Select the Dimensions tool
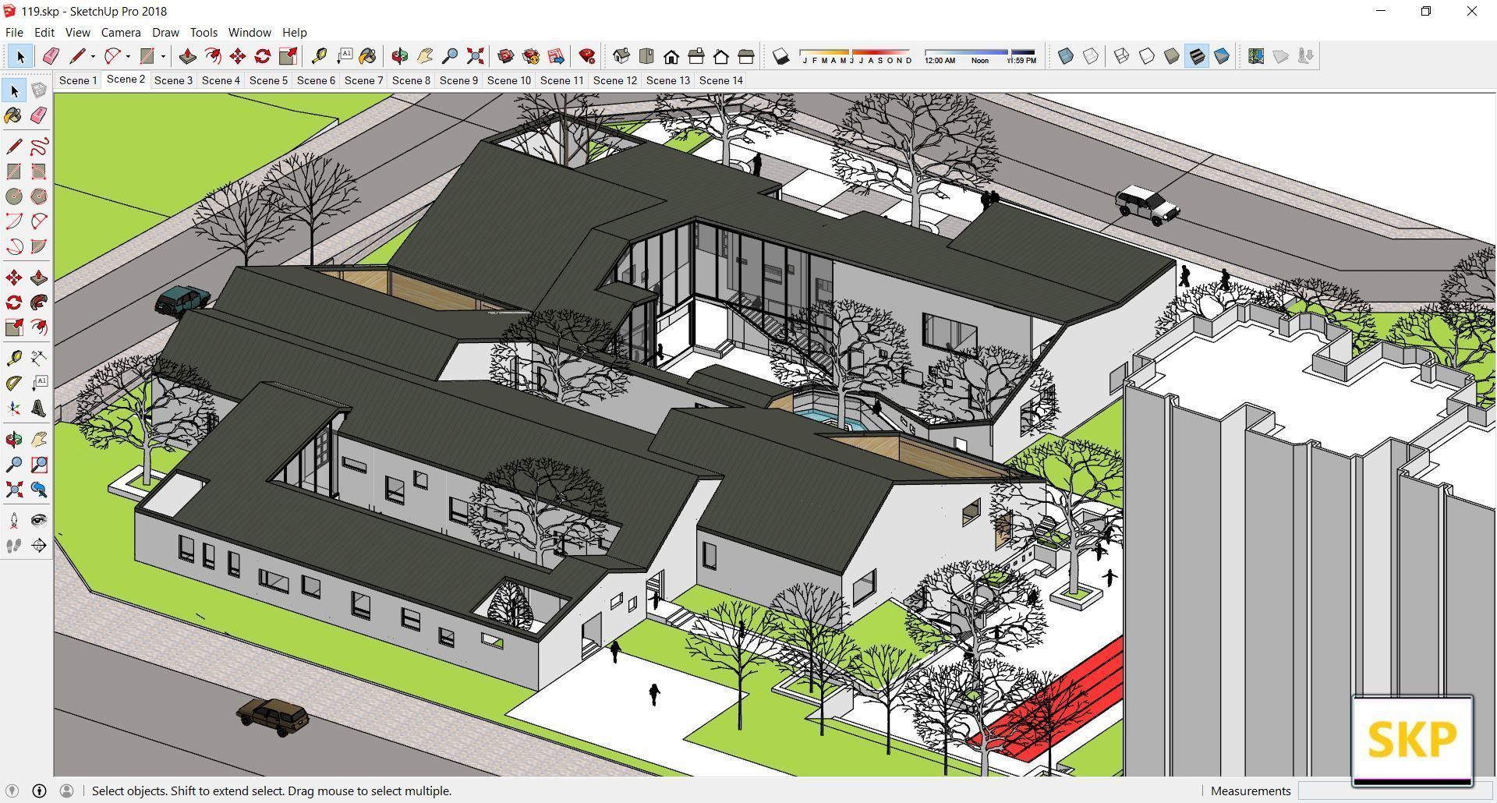 coord(39,359)
